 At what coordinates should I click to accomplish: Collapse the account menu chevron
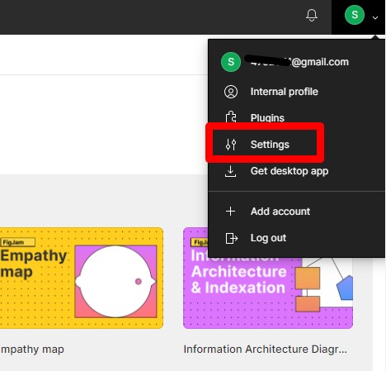point(375,18)
